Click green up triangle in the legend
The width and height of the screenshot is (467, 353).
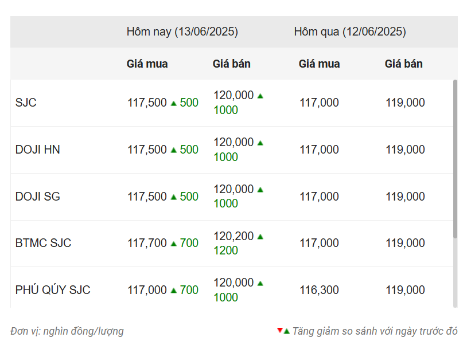286,331
